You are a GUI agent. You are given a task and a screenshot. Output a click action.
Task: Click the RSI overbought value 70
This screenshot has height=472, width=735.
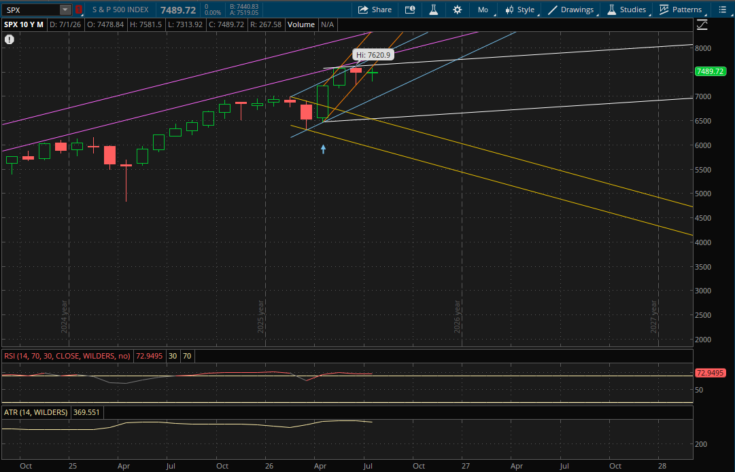click(x=187, y=356)
